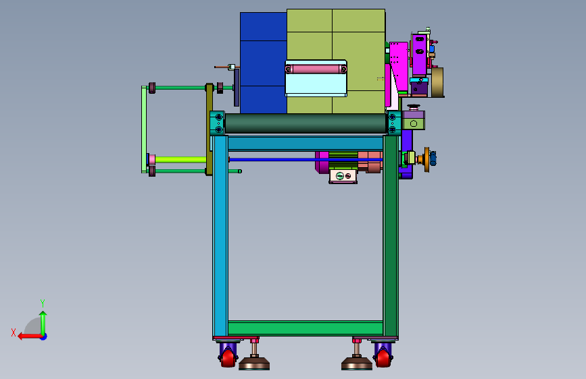The image size is (586, 379).
Task: Select the green bottom cross beam
Action: point(306,328)
